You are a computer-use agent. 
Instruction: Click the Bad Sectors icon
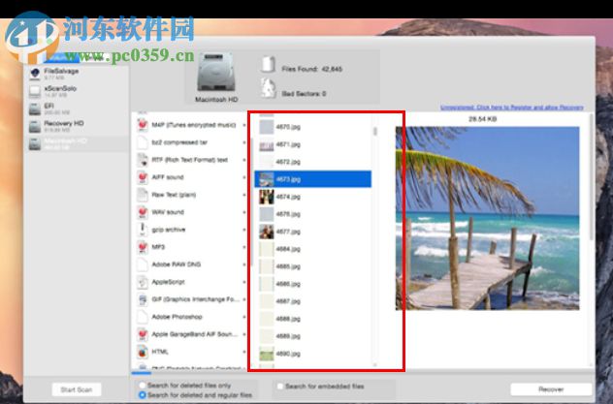pos(268,88)
